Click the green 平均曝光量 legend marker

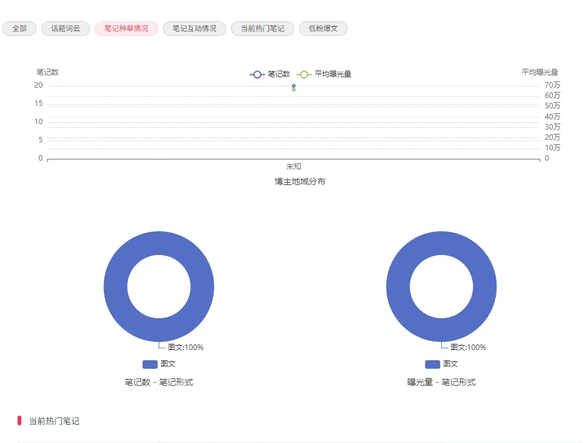coord(304,74)
